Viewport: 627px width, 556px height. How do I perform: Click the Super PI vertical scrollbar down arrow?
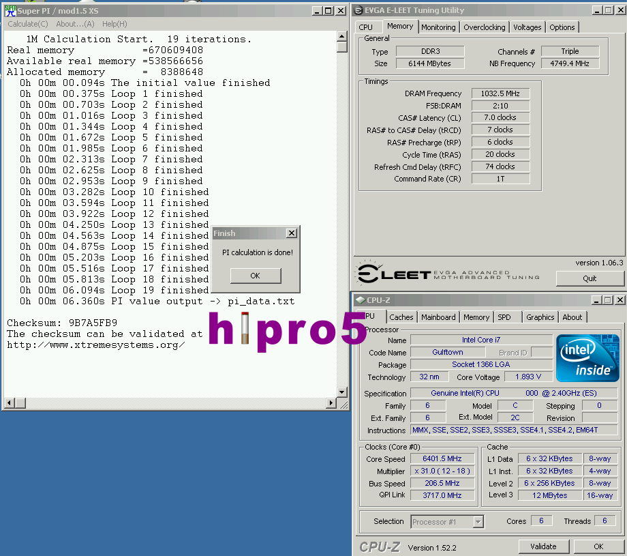point(342,392)
